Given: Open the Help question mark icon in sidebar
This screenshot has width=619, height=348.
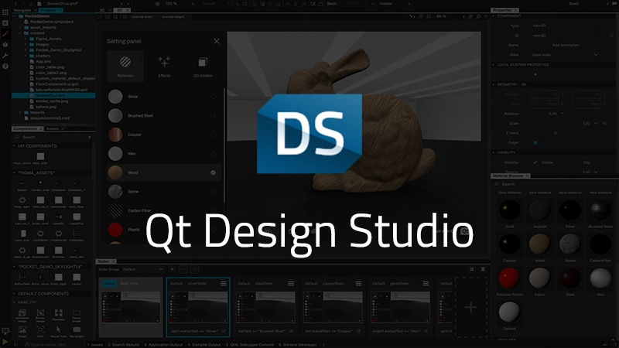Looking at the screenshot, I should pyautogui.click(x=5, y=67).
